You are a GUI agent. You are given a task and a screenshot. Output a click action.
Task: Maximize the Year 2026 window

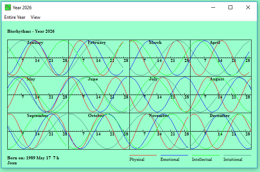coord(230,7)
